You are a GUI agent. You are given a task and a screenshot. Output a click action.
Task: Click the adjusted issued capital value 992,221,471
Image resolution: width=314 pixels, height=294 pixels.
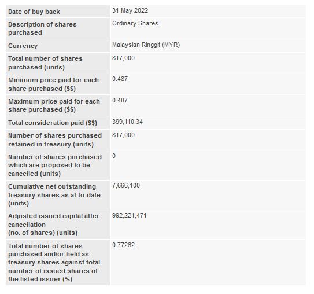[x=130, y=215]
